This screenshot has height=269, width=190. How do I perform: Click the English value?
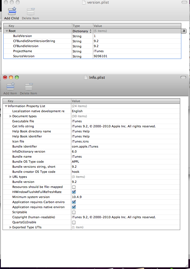[x=77, y=111]
